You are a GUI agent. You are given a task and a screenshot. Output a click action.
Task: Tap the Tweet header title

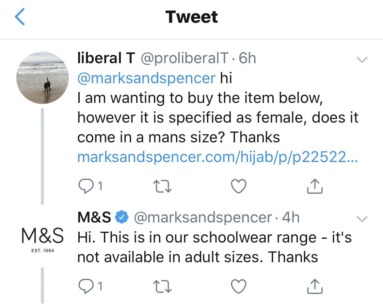[192, 17]
